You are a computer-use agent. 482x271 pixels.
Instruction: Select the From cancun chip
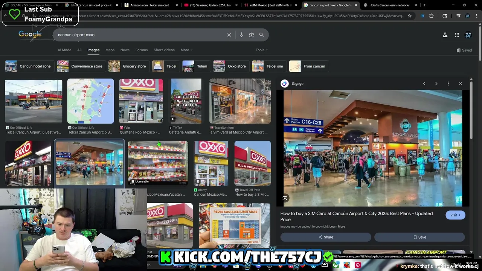coord(309,66)
